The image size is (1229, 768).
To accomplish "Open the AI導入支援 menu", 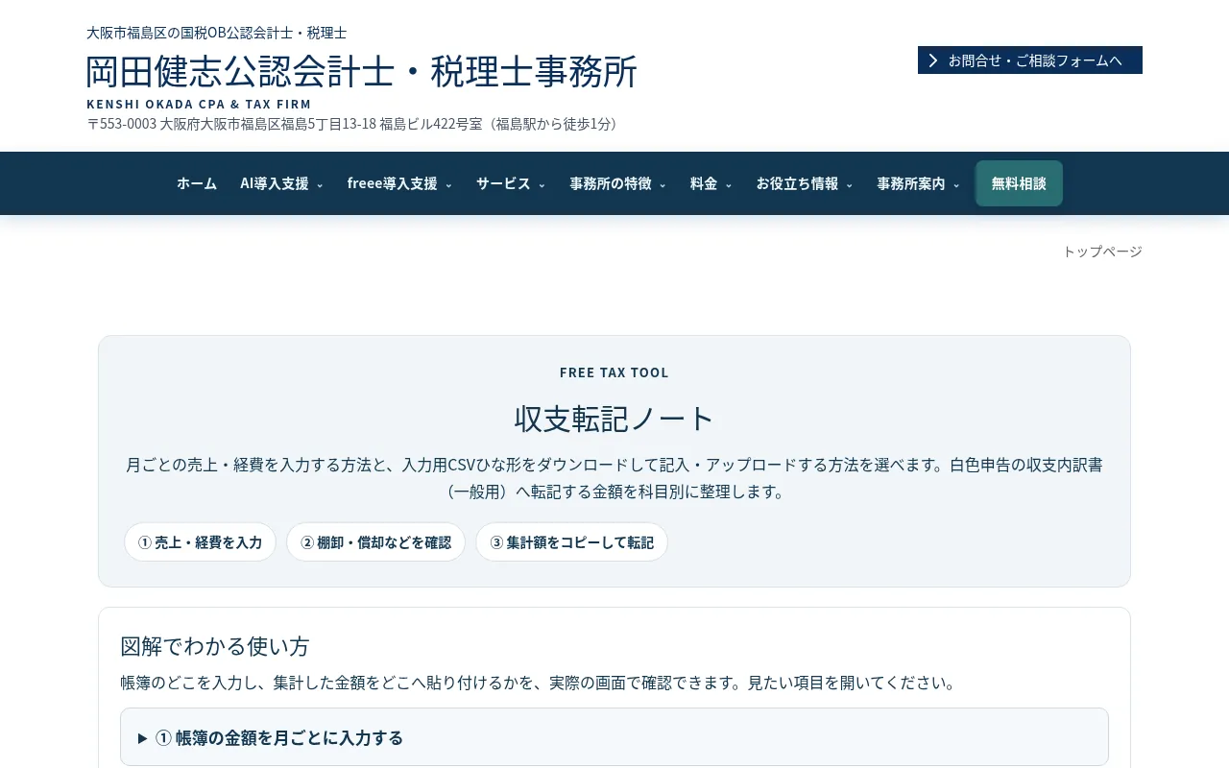I will pyautogui.click(x=281, y=183).
